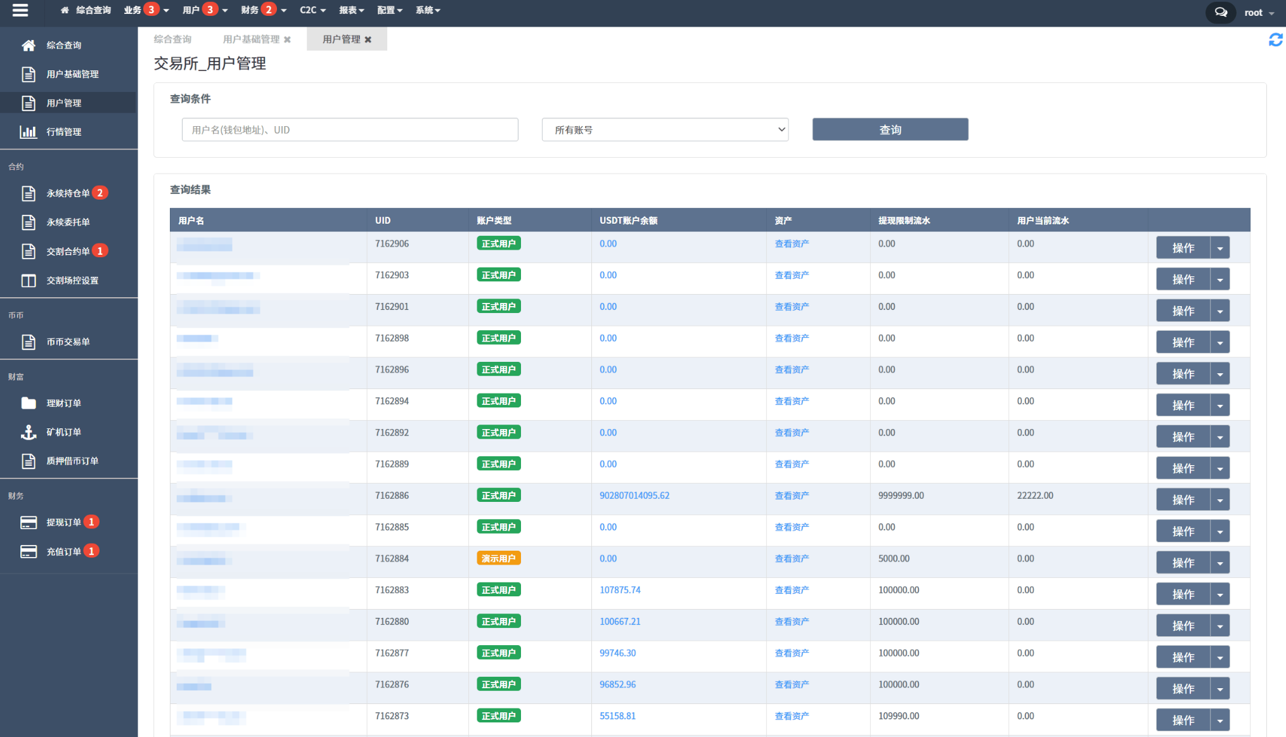Switch to the 用户基础管理 tab
1286x737 pixels.
[251, 39]
